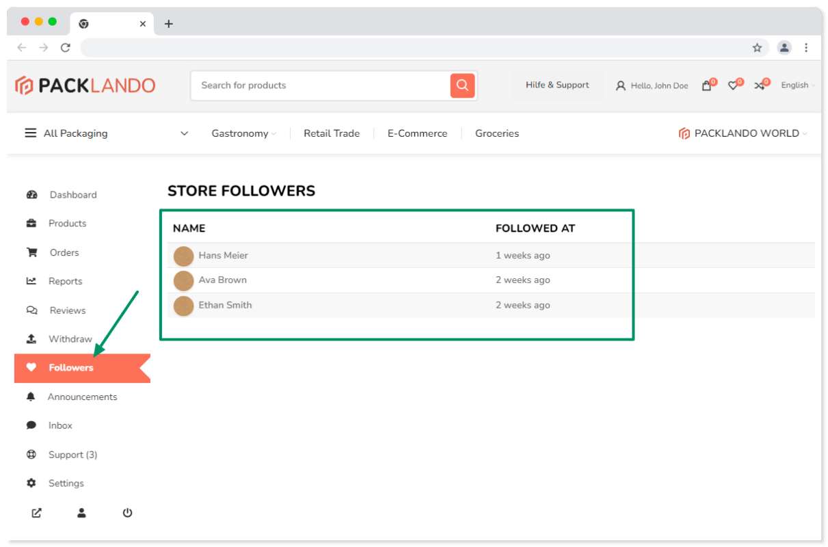The image size is (828, 547).
Task: Open the E-Commerce navigation link
Action: (417, 133)
